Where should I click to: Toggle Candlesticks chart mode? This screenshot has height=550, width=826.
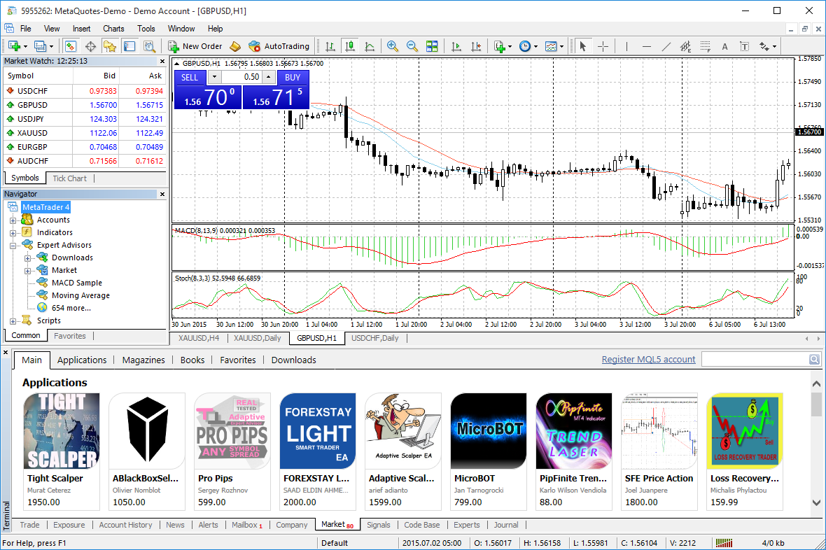350,46
